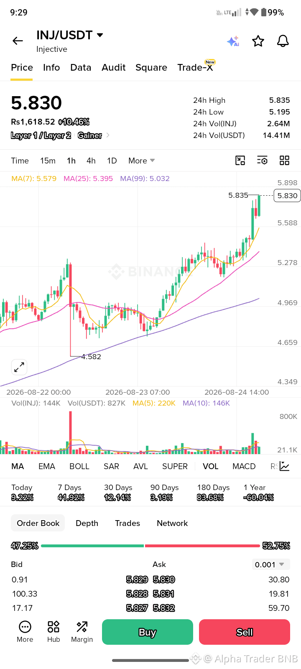301x669 pixels.
Task: Tap ask price 5.830 in order book
Action: click(164, 580)
